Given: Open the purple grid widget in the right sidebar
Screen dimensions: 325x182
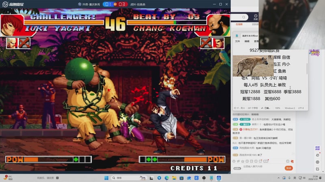Looking at the screenshot, I should point(317,148).
